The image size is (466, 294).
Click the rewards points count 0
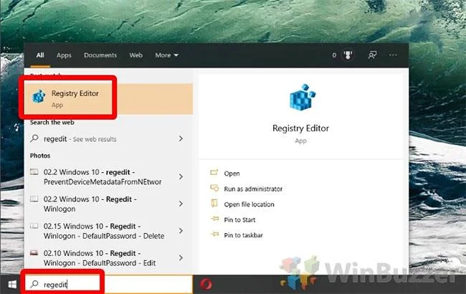coord(334,55)
